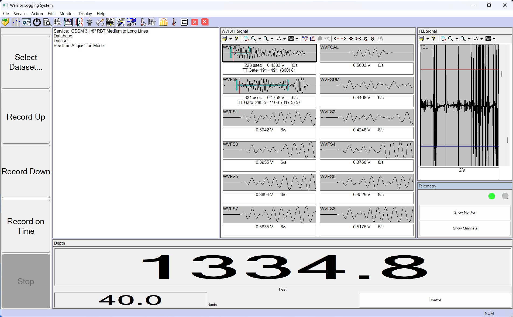513x317 pixels.
Task: Expand the grid layout dropdown in TEL Signal toolbar
Action: 494,39
